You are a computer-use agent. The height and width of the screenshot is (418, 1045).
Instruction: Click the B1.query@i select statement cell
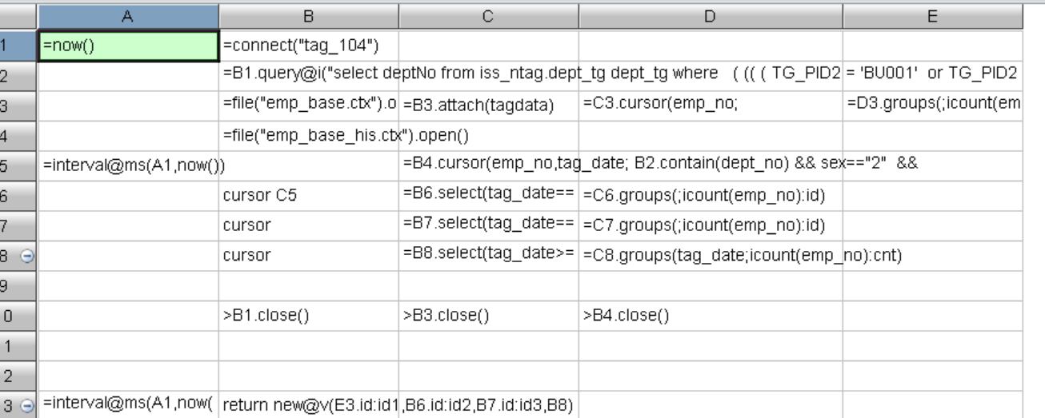tap(308, 74)
